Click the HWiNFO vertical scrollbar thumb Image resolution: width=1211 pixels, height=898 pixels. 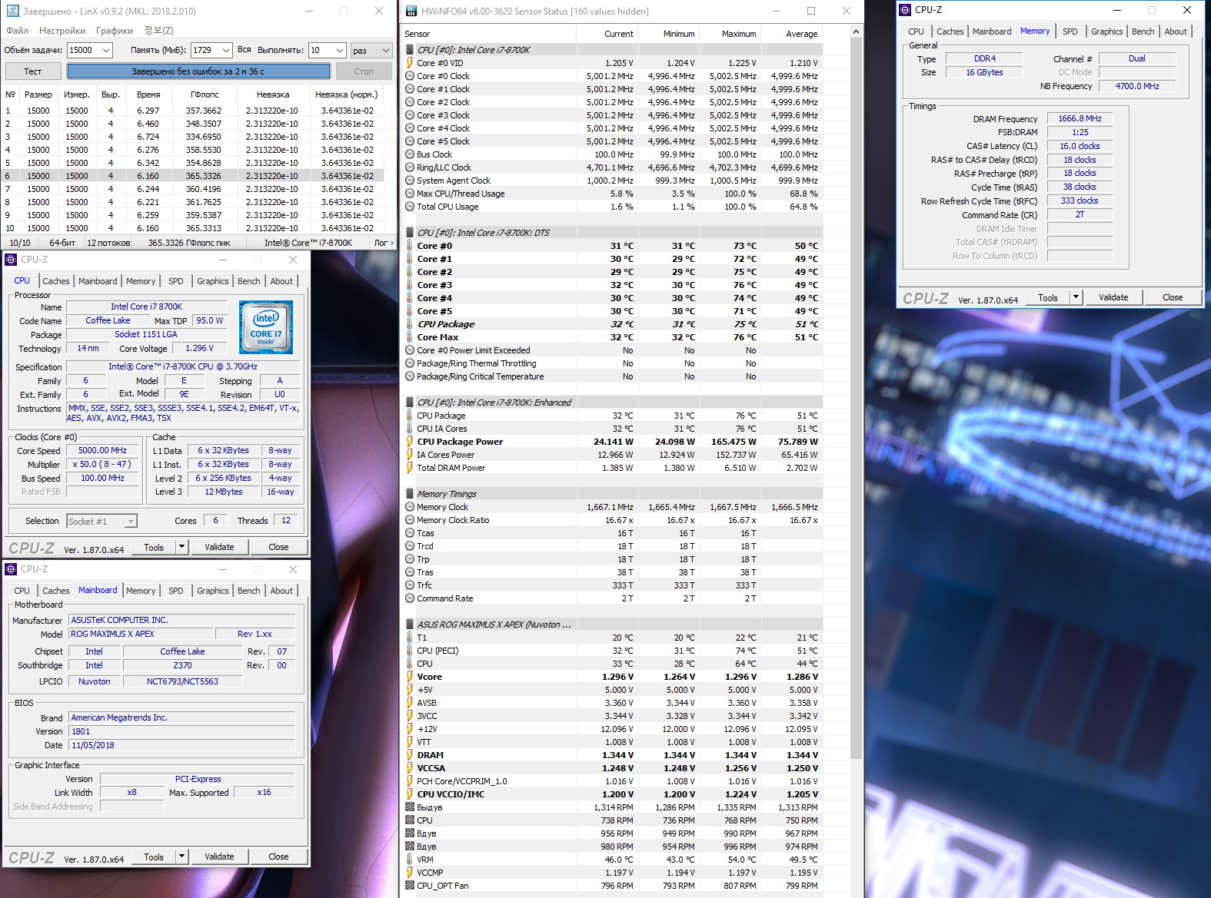[856, 399]
